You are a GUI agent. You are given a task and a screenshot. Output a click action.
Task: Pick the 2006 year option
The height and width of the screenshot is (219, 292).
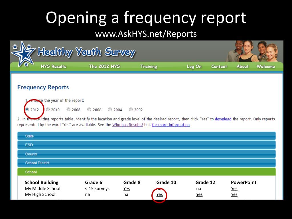tap(89, 109)
